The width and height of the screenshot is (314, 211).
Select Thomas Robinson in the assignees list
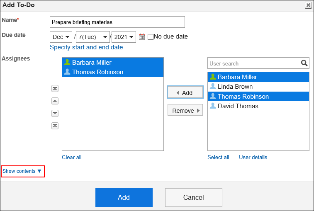point(113,72)
